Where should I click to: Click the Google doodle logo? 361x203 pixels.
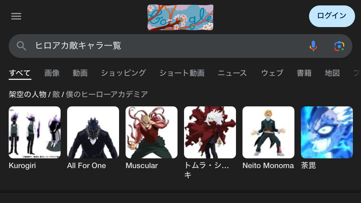click(180, 17)
